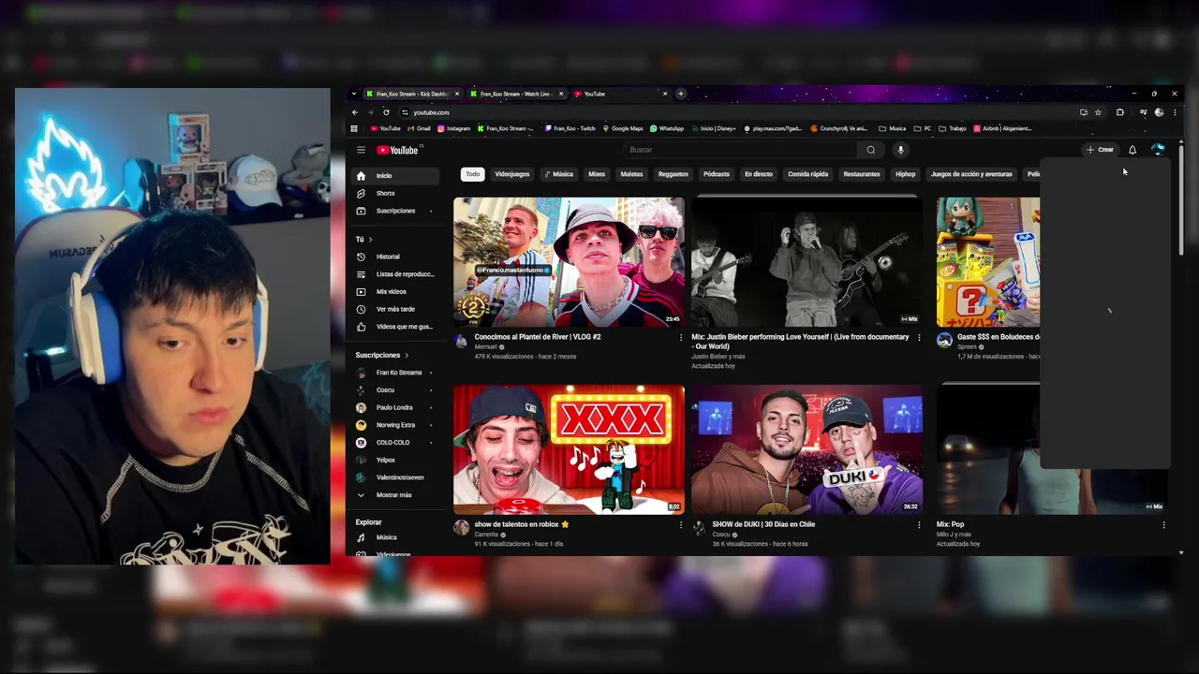Open the Chrome three-dot menu
The height and width of the screenshot is (674, 1199).
pyautogui.click(x=1175, y=112)
